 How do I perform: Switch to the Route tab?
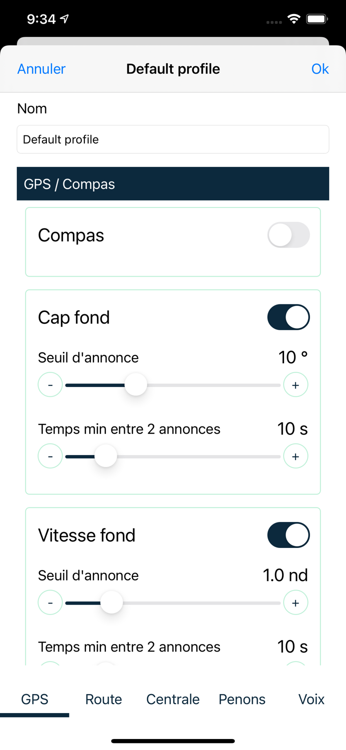click(x=104, y=699)
